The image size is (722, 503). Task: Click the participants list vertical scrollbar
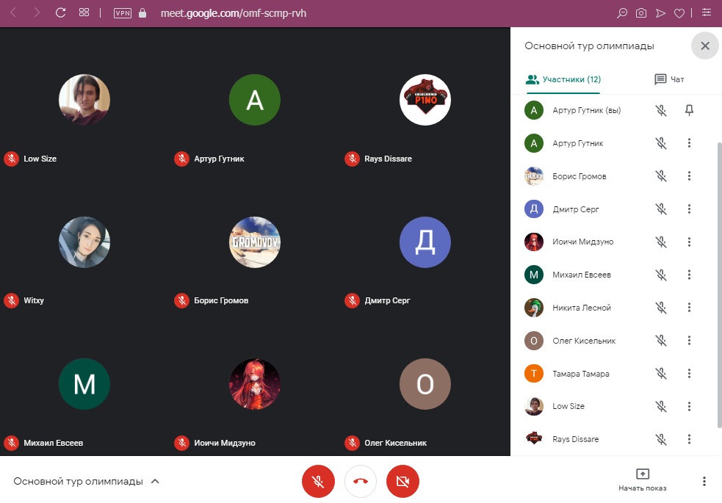coord(719,286)
